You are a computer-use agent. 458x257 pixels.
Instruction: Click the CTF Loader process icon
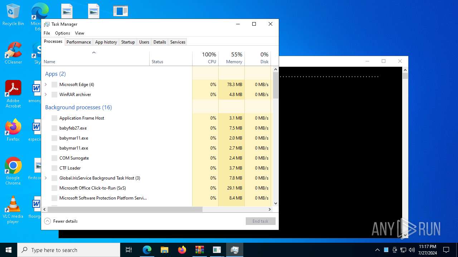[54, 168]
